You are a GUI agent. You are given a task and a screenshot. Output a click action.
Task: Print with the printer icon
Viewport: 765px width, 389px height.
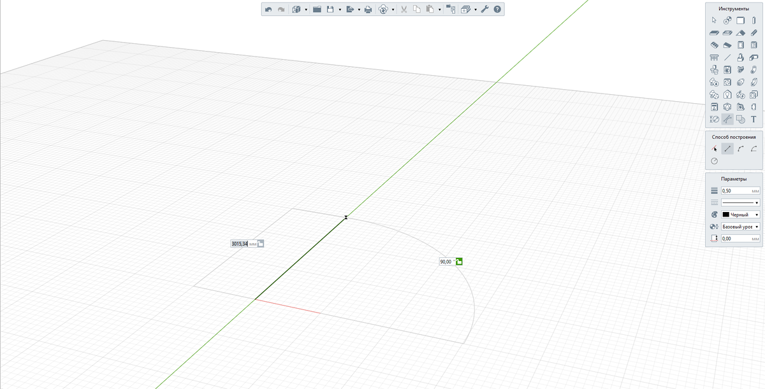(x=368, y=10)
